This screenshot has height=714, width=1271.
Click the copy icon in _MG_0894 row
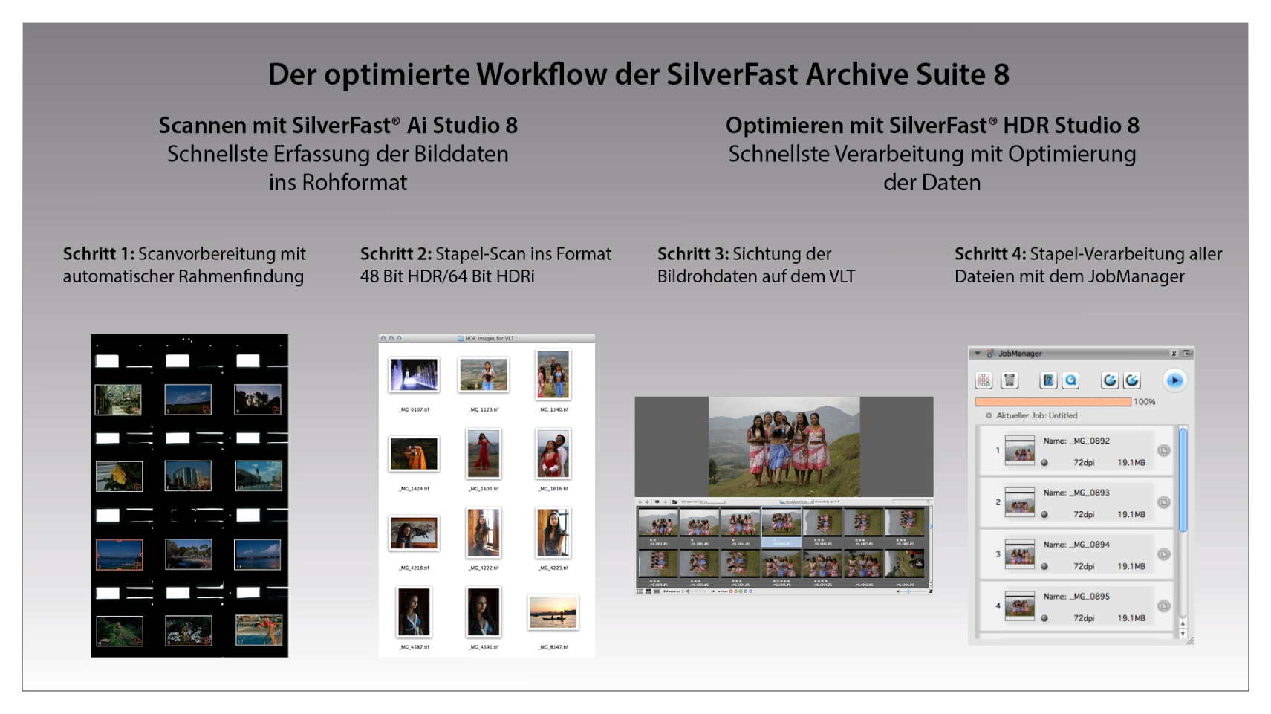tap(1163, 554)
